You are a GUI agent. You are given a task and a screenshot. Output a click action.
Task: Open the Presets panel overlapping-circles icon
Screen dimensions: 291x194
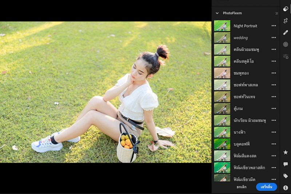pos(286,9)
